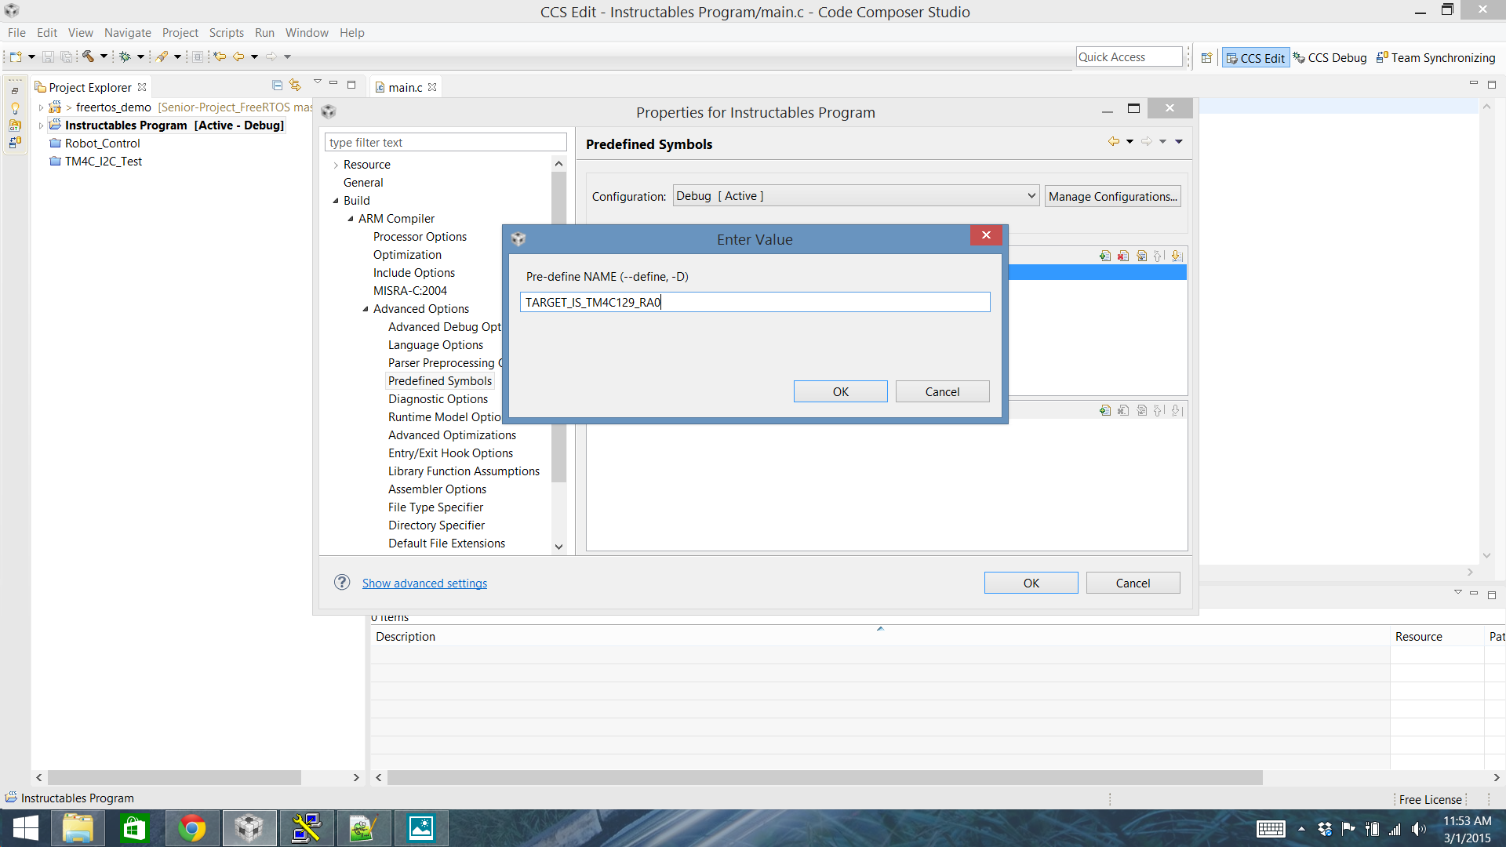Move symbol down in upper list
The width and height of the screenshot is (1506, 847).
coord(1176,256)
